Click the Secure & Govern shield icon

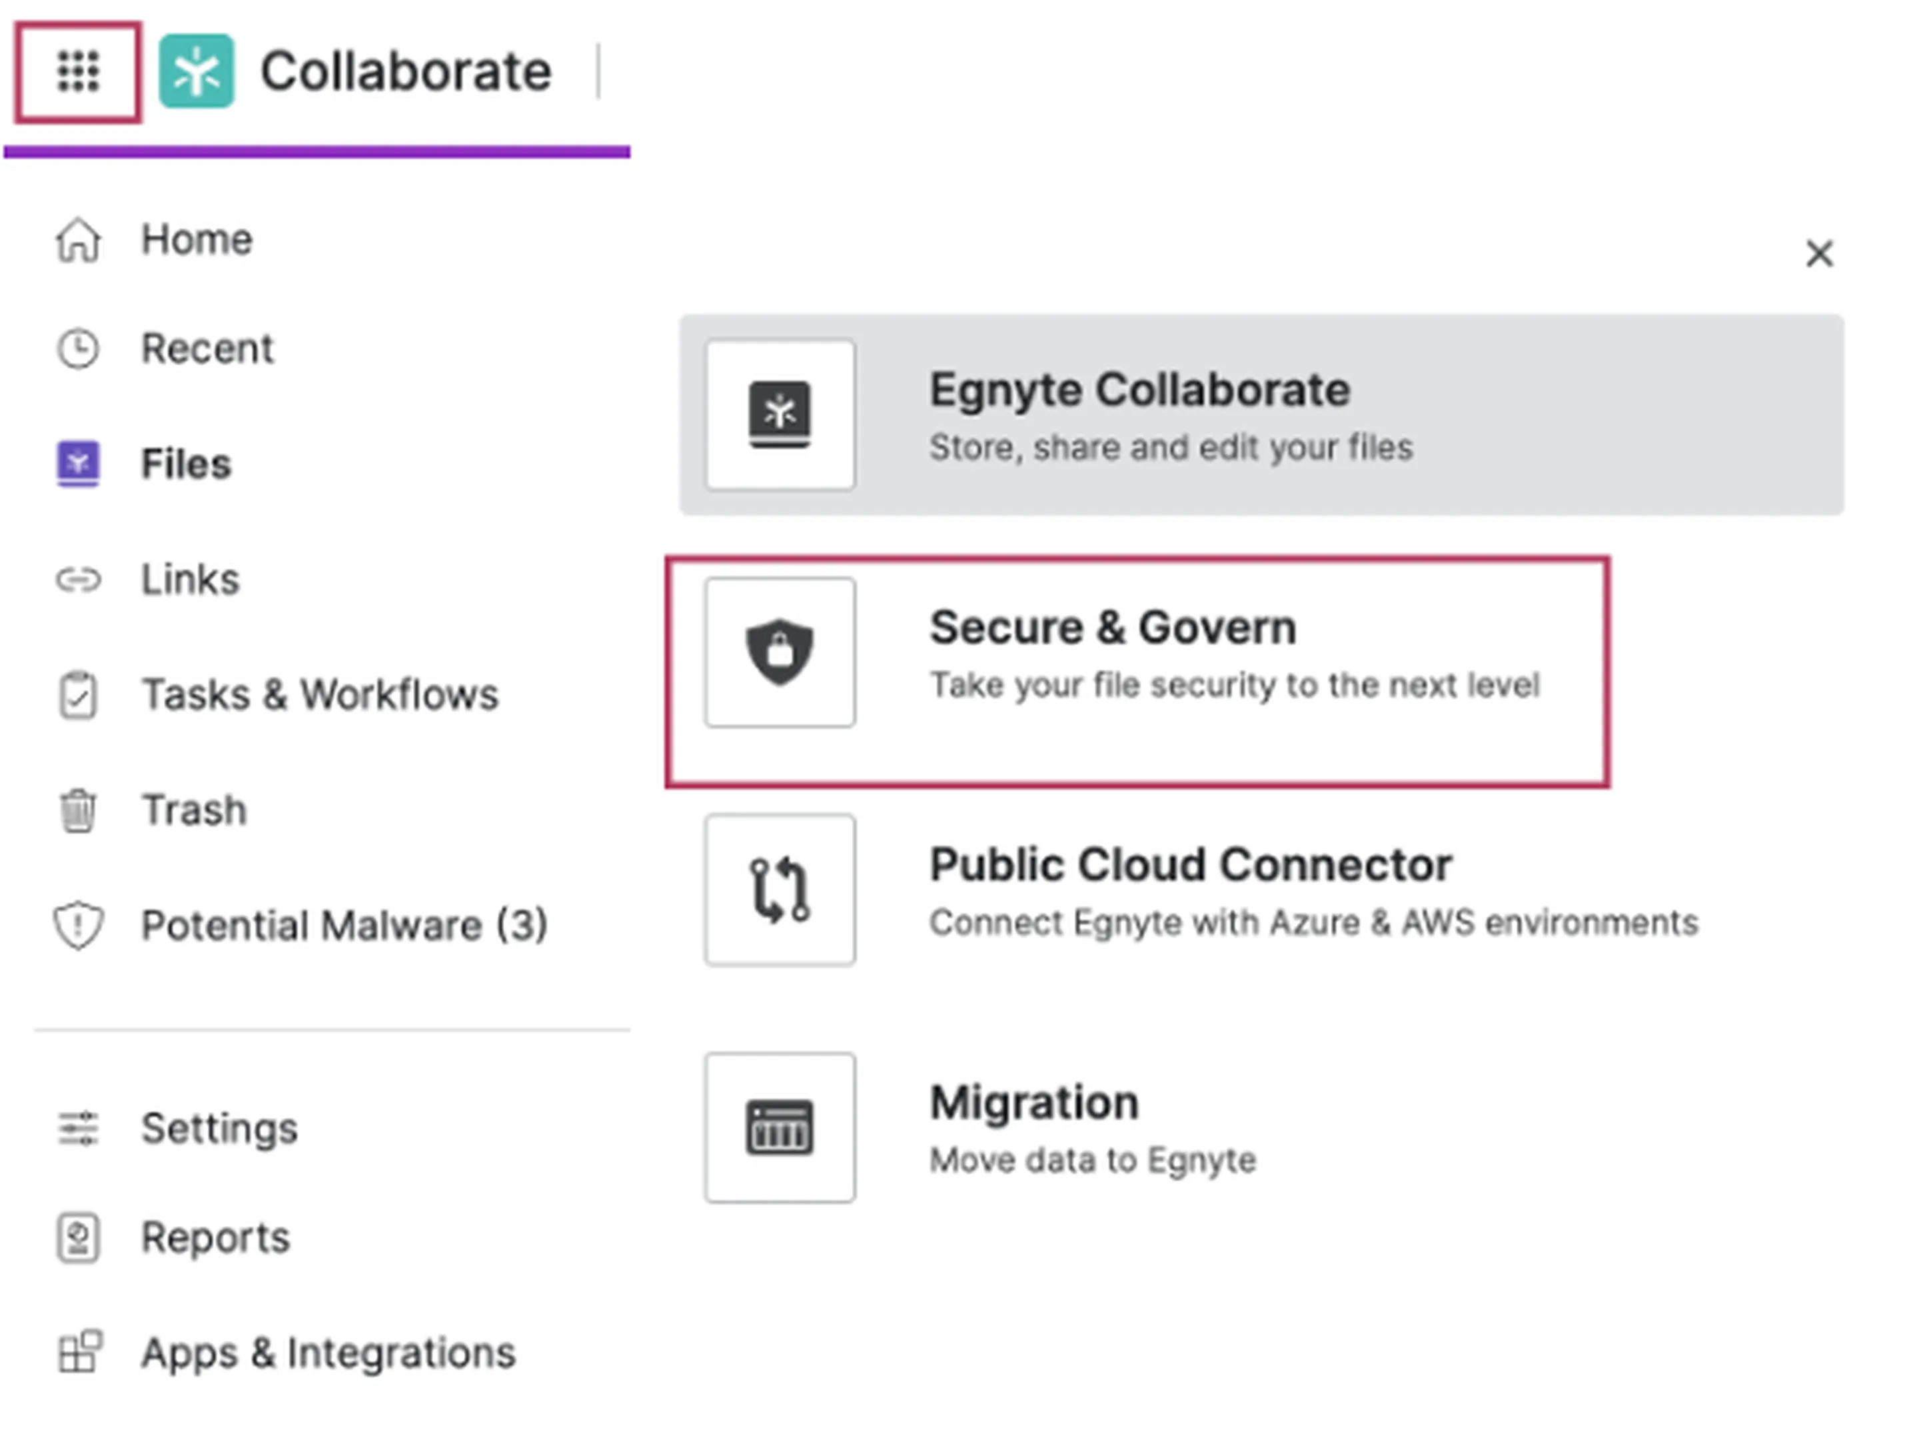(x=779, y=652)
